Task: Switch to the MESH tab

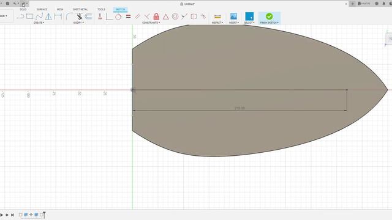Action: [60, 10]
